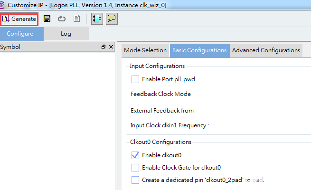Save the IP configuration with the floppy icon
The width and height of the screenshot is (311, 190).
47,19
